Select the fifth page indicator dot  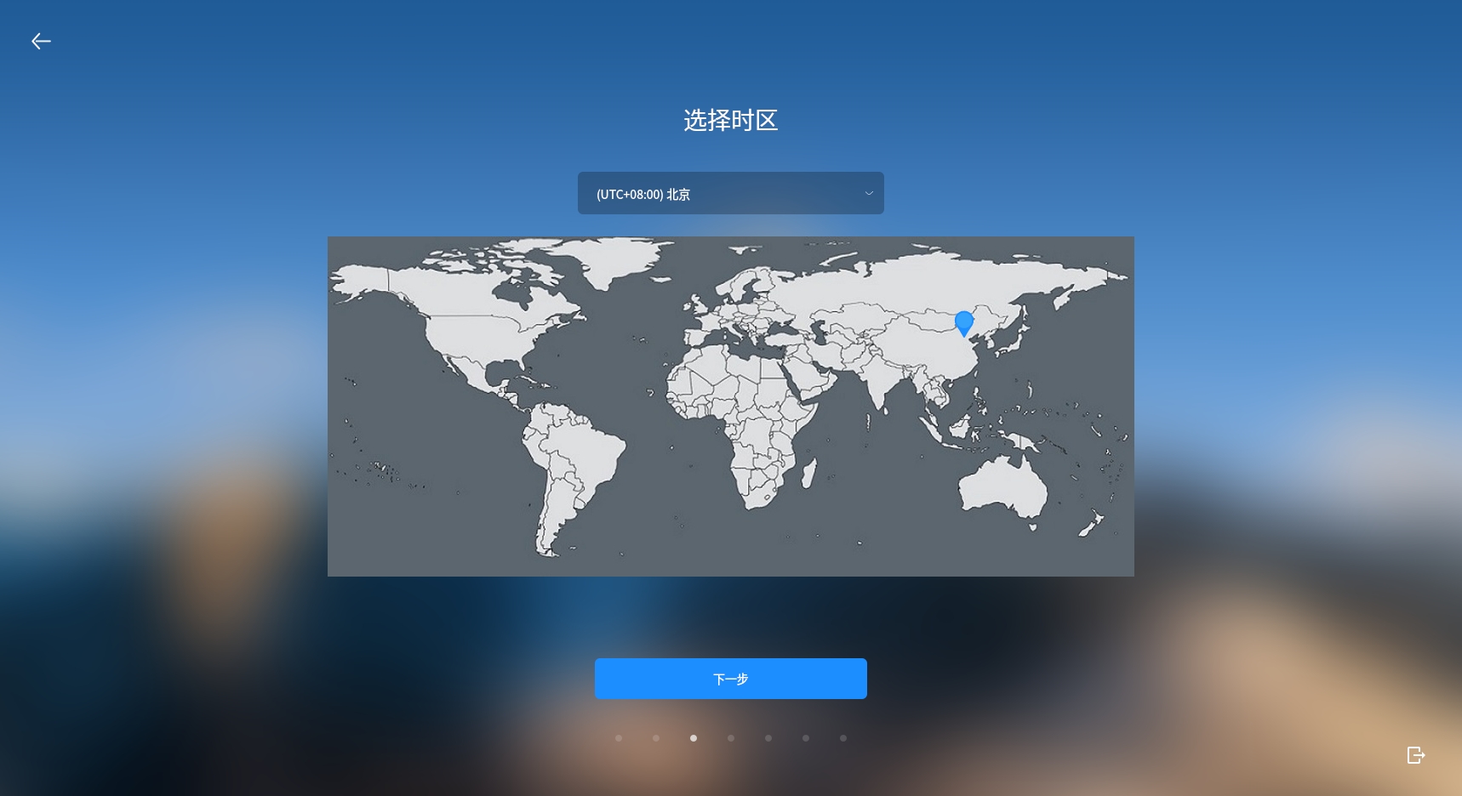tap(768, 738)
